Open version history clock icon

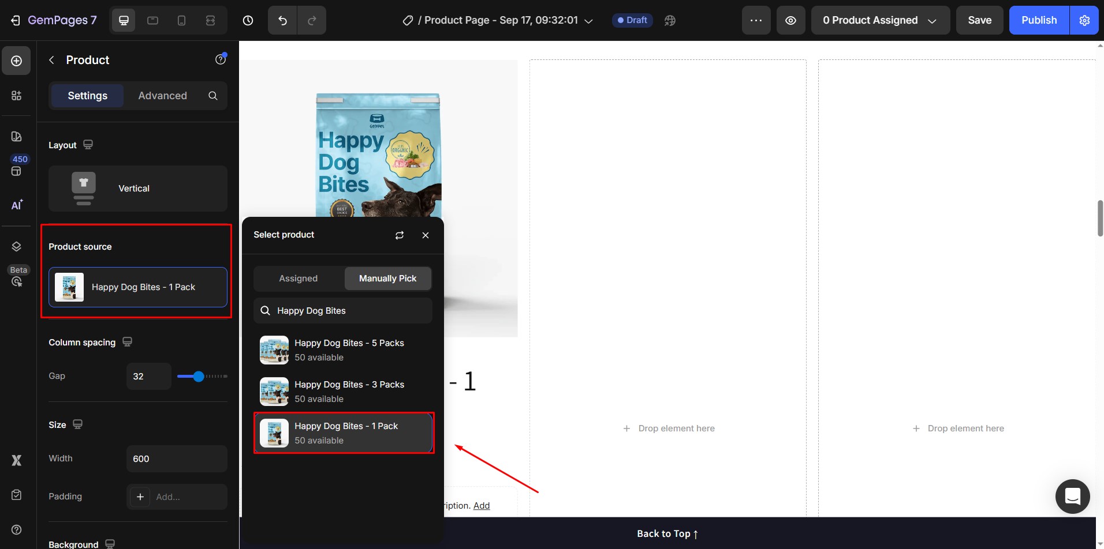tap(248, 20)
